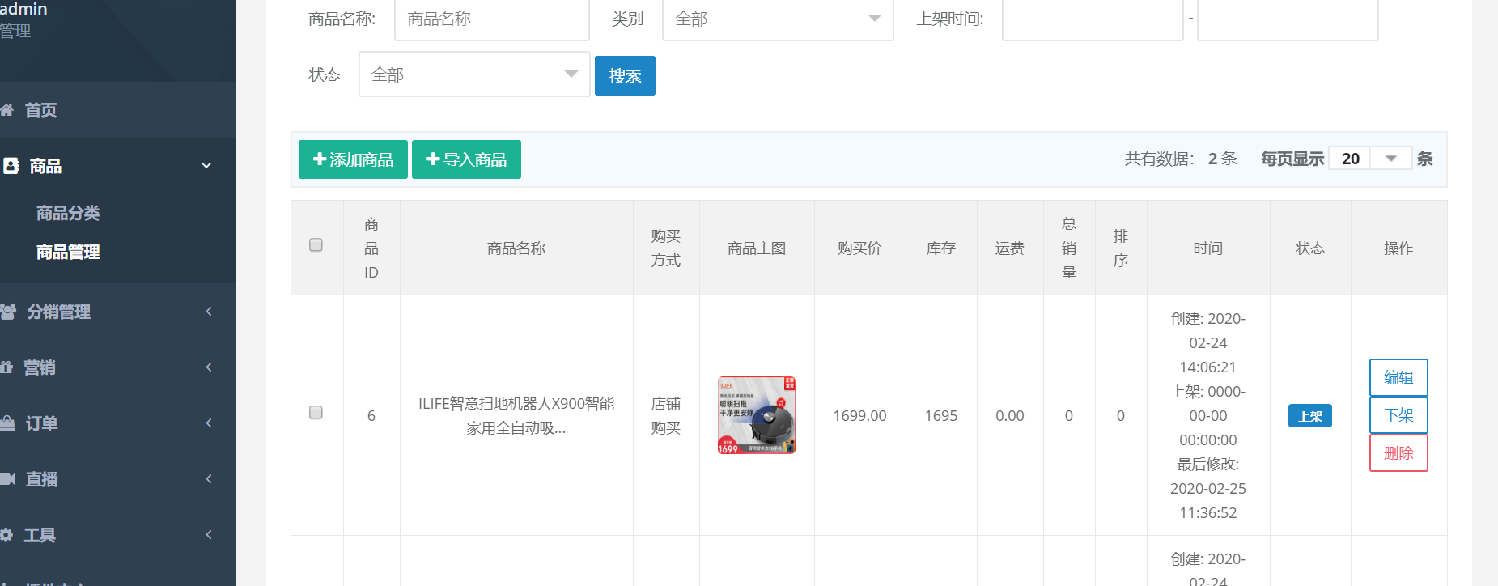This screenshot has width=1498, height=586.
Task: Open the 状态 filter dropdown
Action: (x=474, y=74)
